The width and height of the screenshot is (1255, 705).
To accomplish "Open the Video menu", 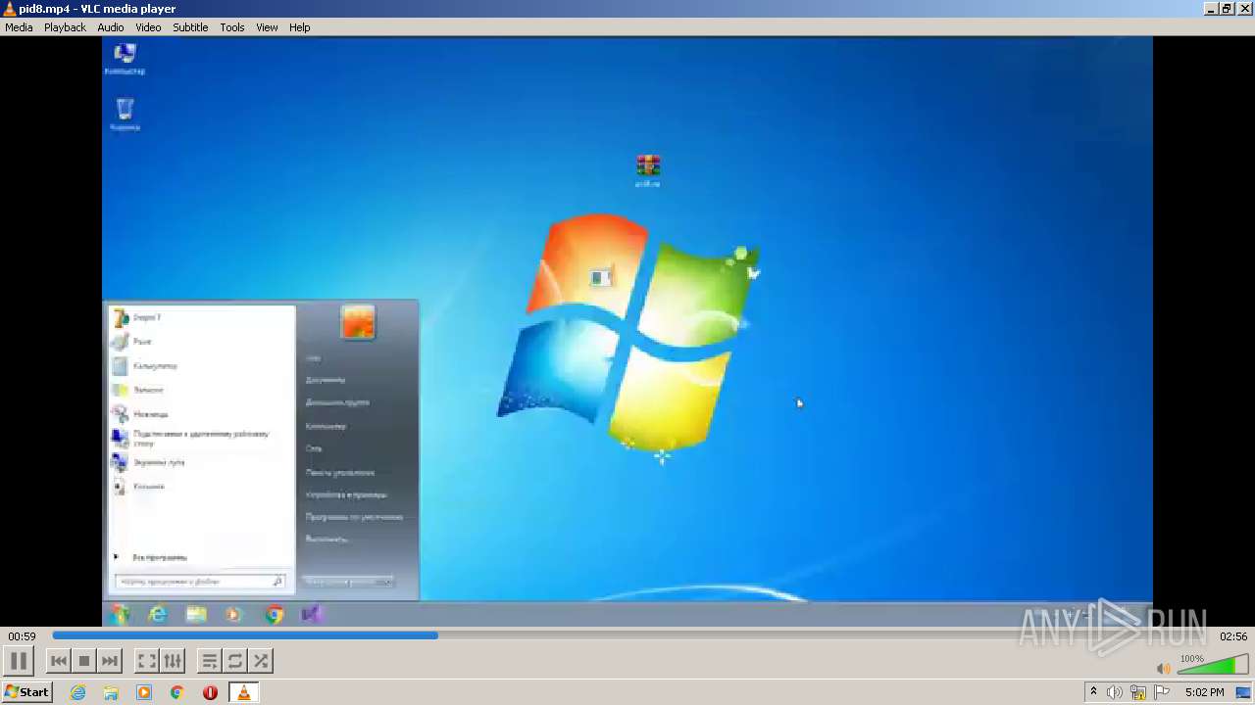I will click(x=148, y=27).
